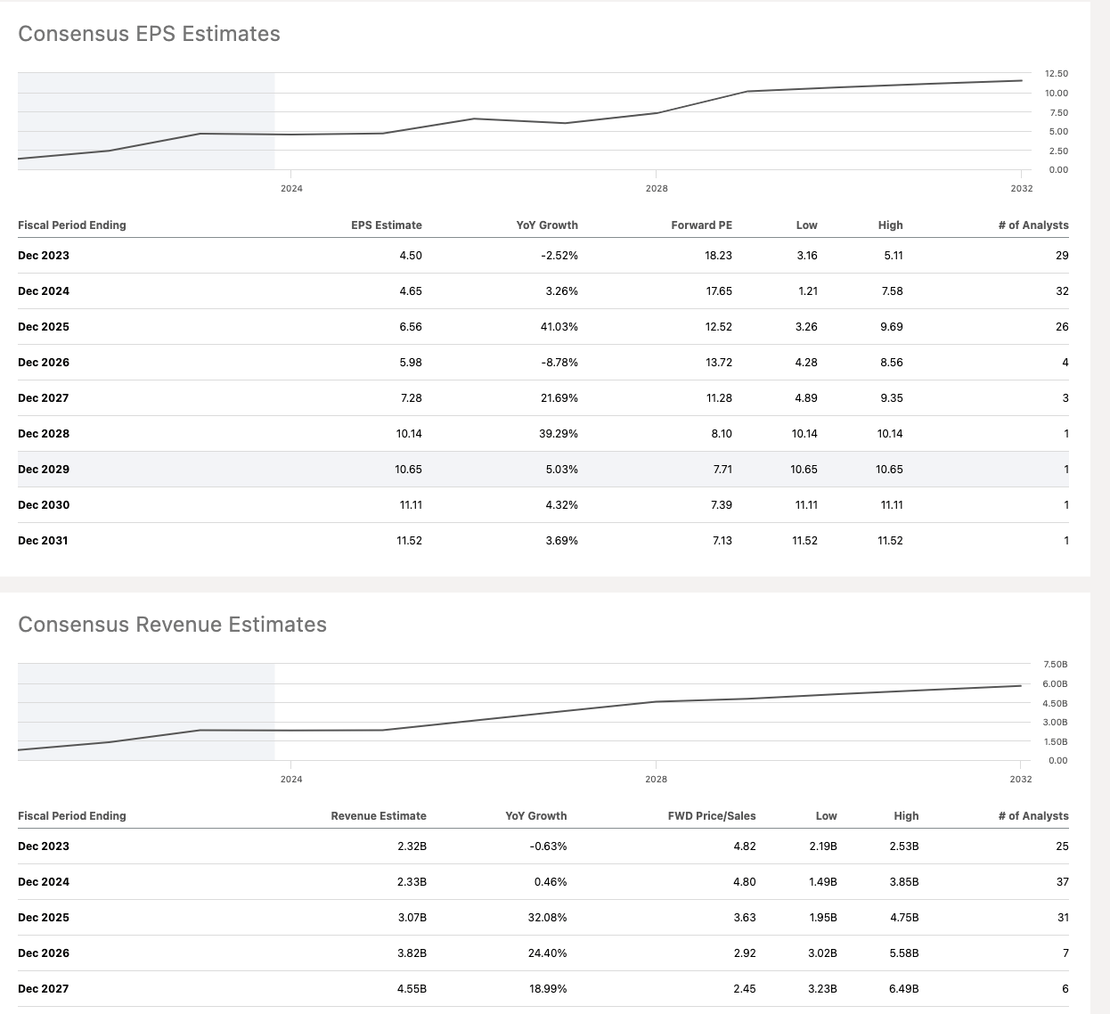
Task: Click 2024 axis label on revenue chart
Action: point(291,780)
